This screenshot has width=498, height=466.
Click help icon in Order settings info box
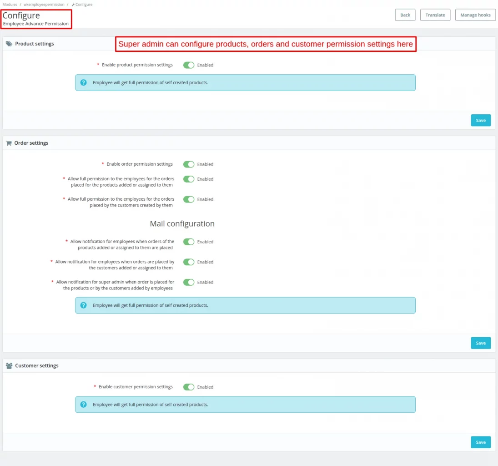84,305
